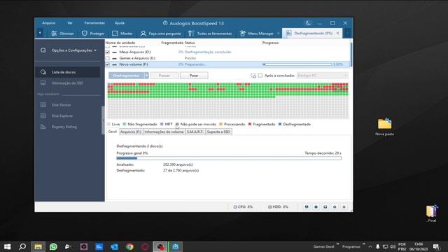This screenshot has height=252, width=448.
Task: Sort by Progresso column header
Action: [270, 43]
